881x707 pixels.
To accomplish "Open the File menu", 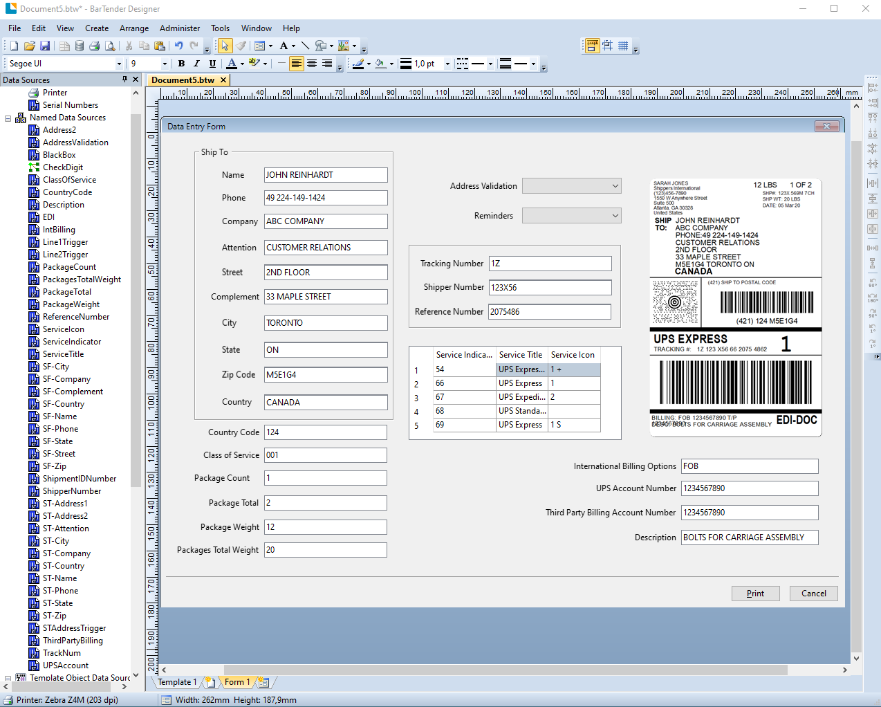I will click(x=15, y=28).
